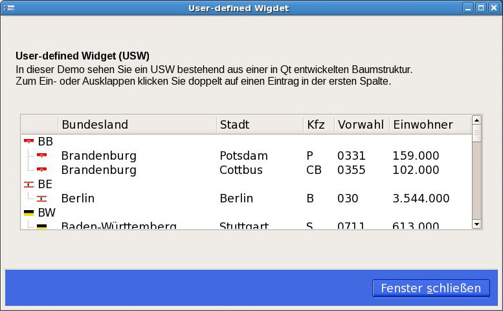This screenshot has height=311, width=503.
Task: Select the Berlin cell in Bundesland column
Action: click(78, 198)
